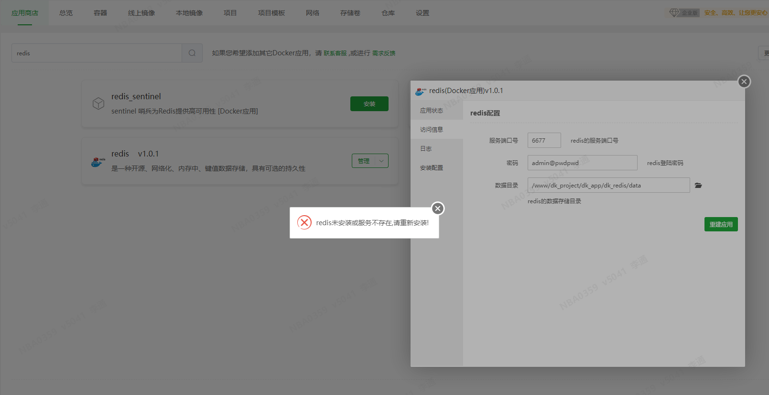The width and height of the screenshot is (769, 395).
Task: Click the redis v1.0.1 app title
Action: [x=135, y=154]
